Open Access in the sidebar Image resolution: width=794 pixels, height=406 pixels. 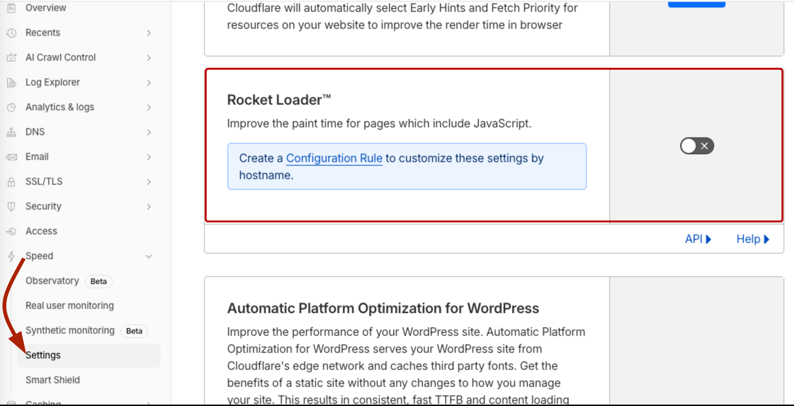(x=41, y=231)
